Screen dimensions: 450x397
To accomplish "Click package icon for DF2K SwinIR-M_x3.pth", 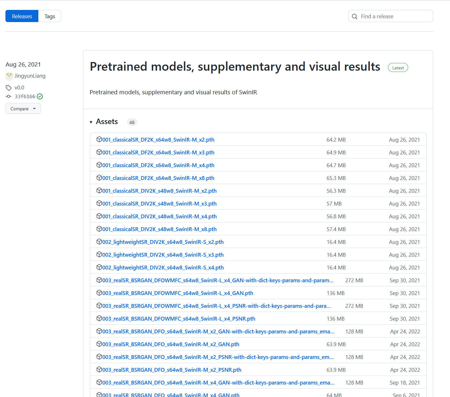I will point(99,152).
